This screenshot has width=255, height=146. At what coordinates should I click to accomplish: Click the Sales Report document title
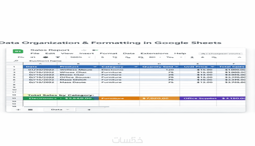(x=50, y=50)
